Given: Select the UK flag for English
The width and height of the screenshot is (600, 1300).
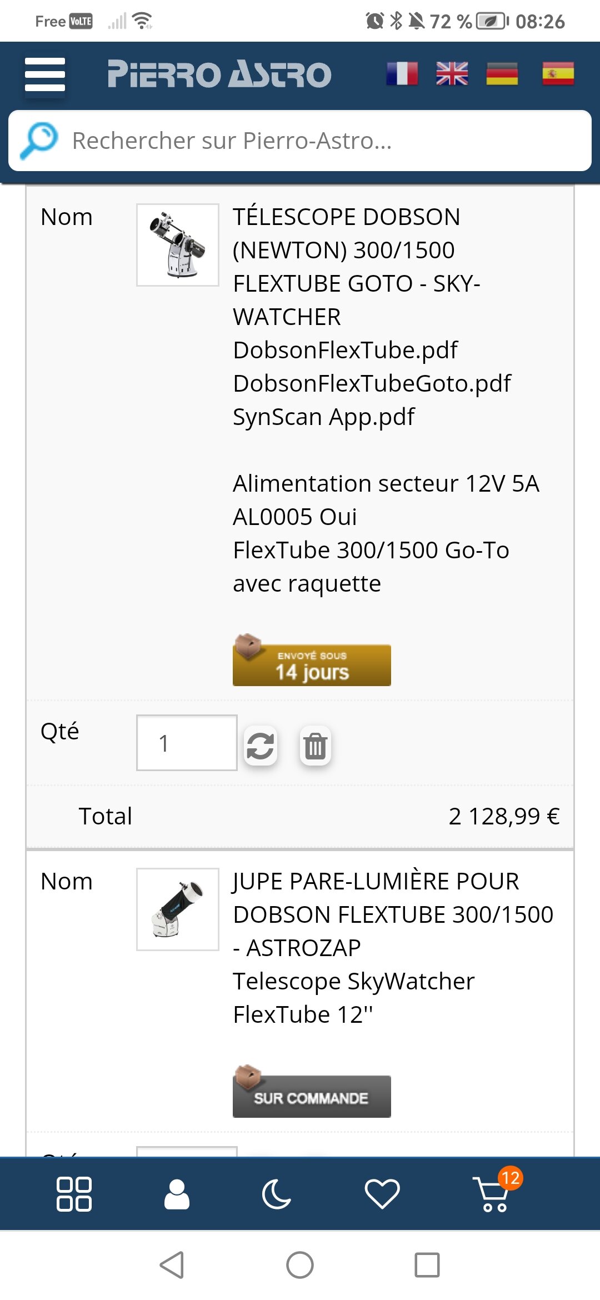Looking at the screenshot, I should point(452,73).
